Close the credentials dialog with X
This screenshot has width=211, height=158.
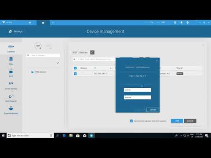(x=157, y=61)
